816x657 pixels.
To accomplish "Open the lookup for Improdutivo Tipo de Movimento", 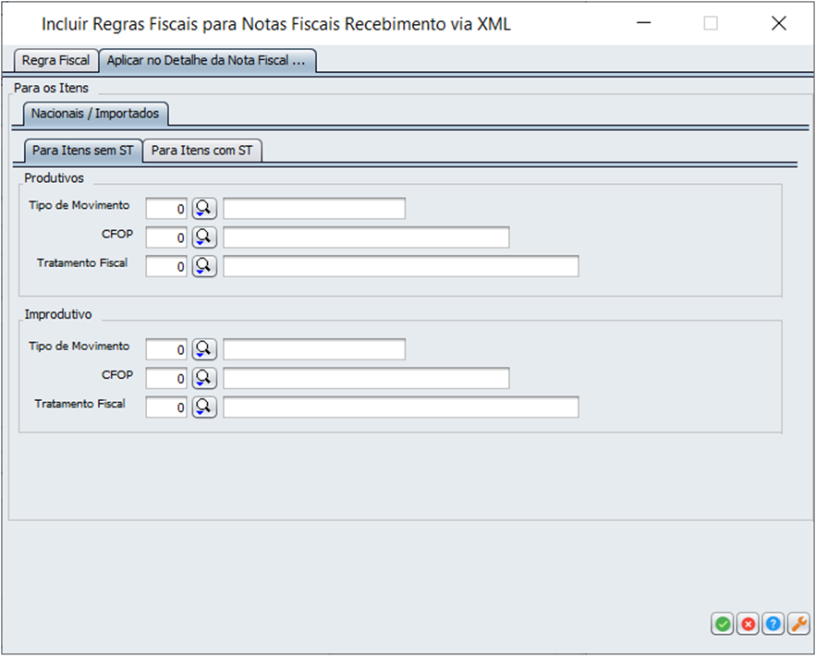I will point(204,349).
